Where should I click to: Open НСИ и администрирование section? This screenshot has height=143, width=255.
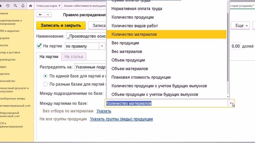12,125
